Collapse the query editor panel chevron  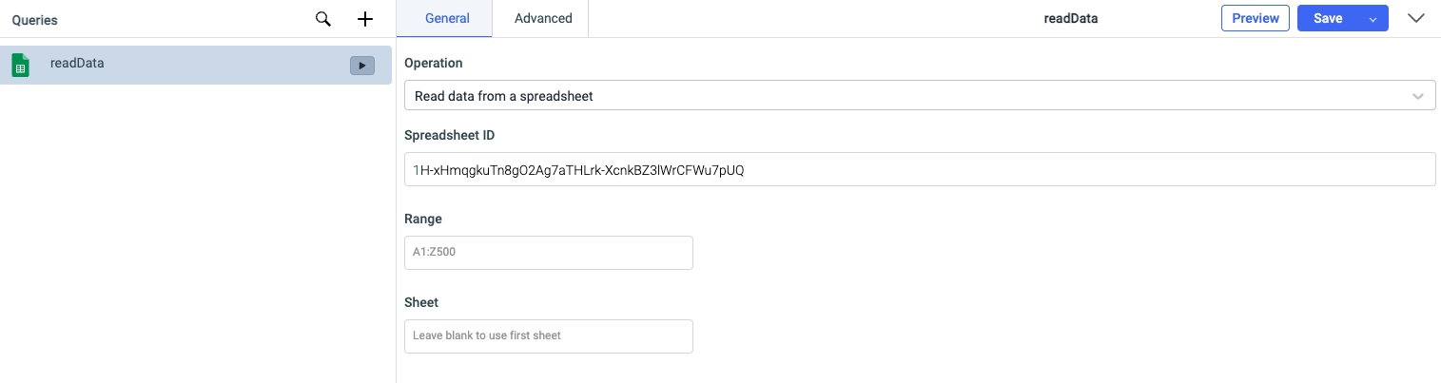[1415, 18]
